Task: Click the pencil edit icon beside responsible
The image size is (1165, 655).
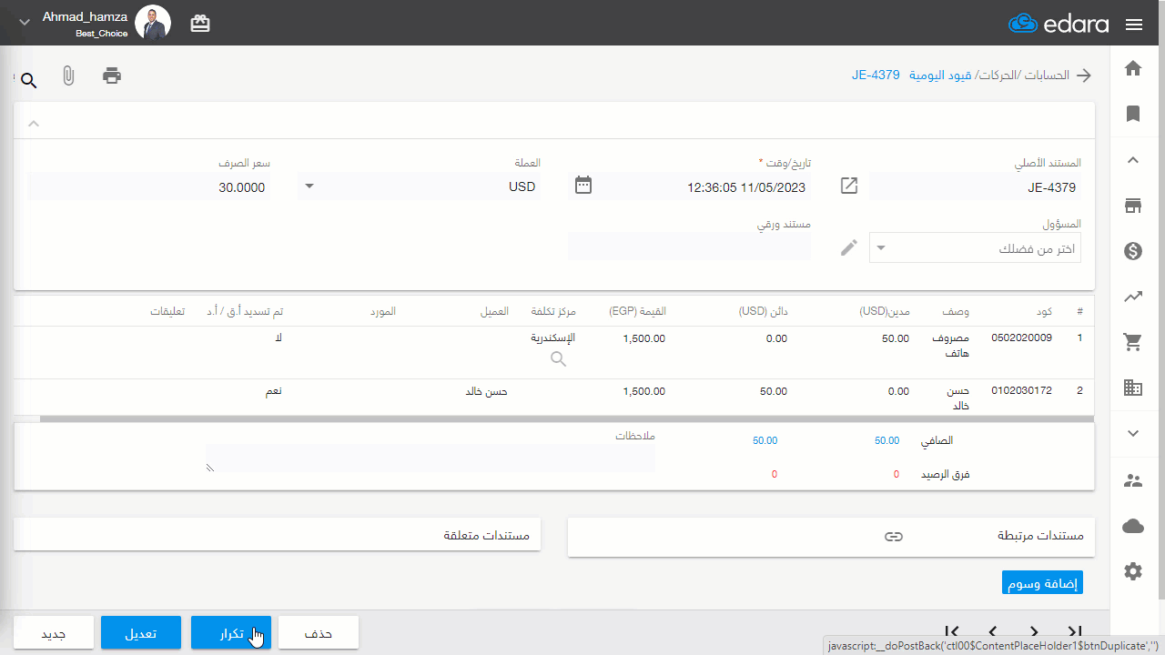Action: click(x=849, y=247)
